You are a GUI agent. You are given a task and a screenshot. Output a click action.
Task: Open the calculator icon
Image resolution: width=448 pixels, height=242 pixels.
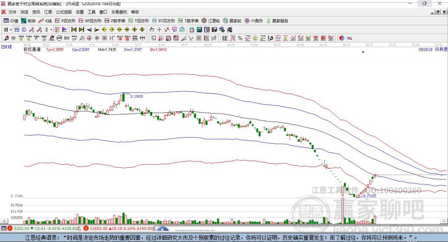[x=199, y=30]
